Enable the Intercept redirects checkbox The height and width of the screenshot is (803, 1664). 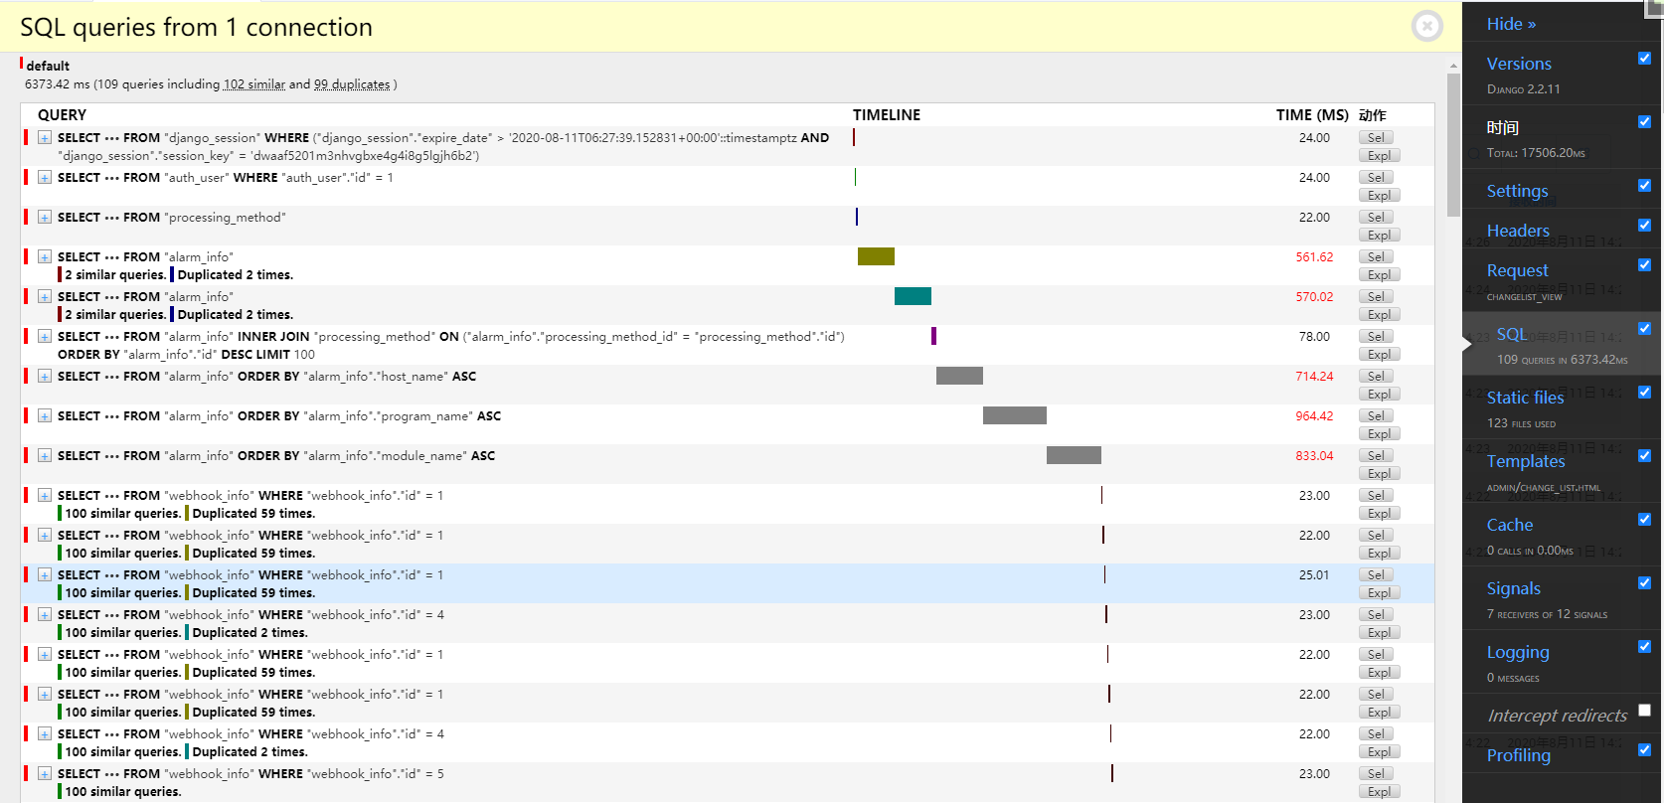[1644, 710]
